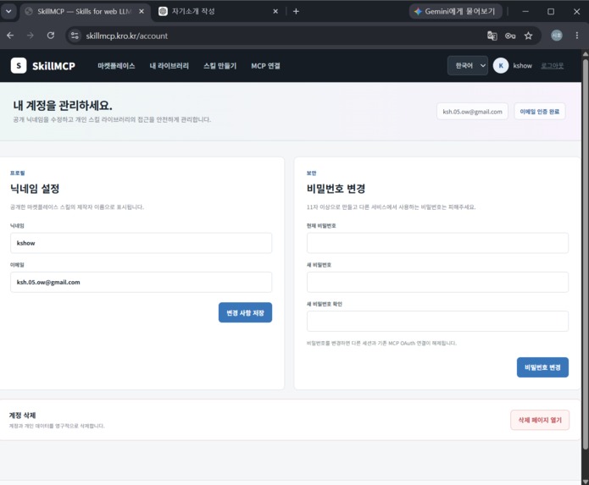Click the kshow user avatar circle
The image size is (589, 485).
[x=501, y=66]
